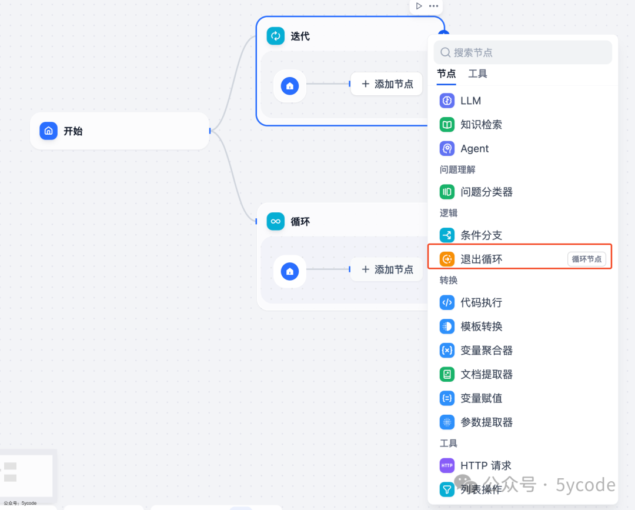Switch to the 工具 tab

[477, 74]
